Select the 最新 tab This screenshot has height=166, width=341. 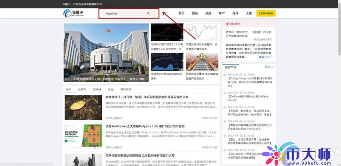tap(69, 89)
